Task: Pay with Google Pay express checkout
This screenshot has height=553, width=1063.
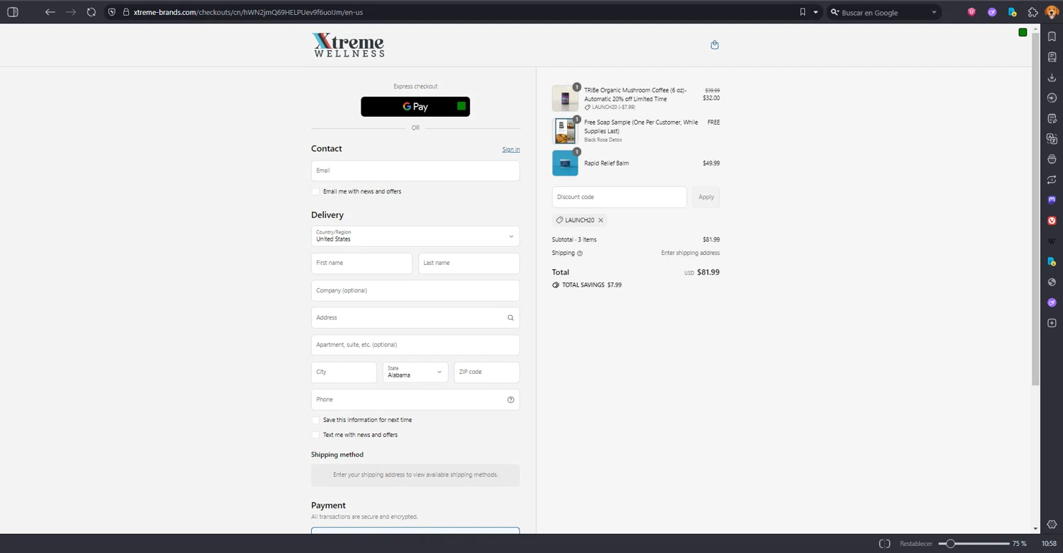Action: pos(415,106)
